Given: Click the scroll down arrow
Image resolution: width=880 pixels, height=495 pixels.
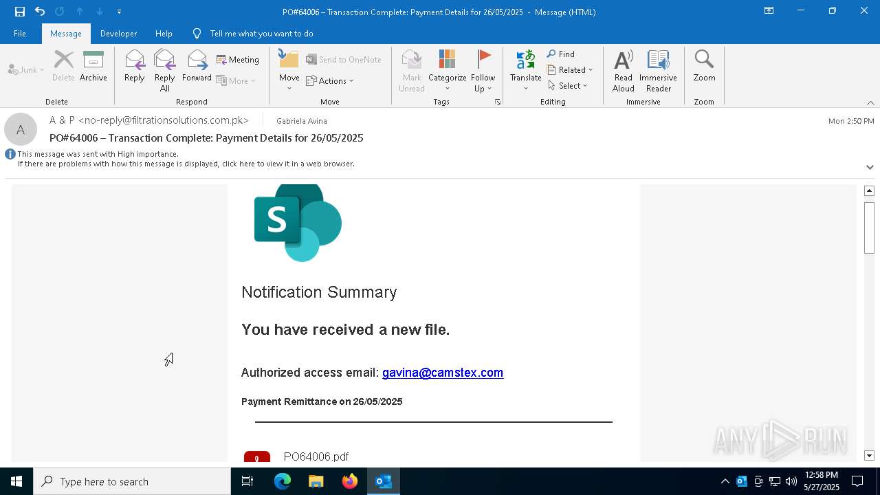Looking at the screenshot, I should tap(869, 456).
